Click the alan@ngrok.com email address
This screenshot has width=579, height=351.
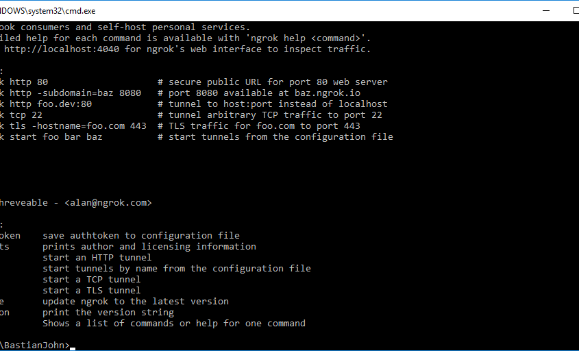coord(108,202)
